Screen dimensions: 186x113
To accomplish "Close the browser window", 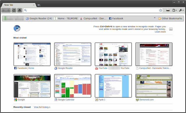I will click(183, 2).
